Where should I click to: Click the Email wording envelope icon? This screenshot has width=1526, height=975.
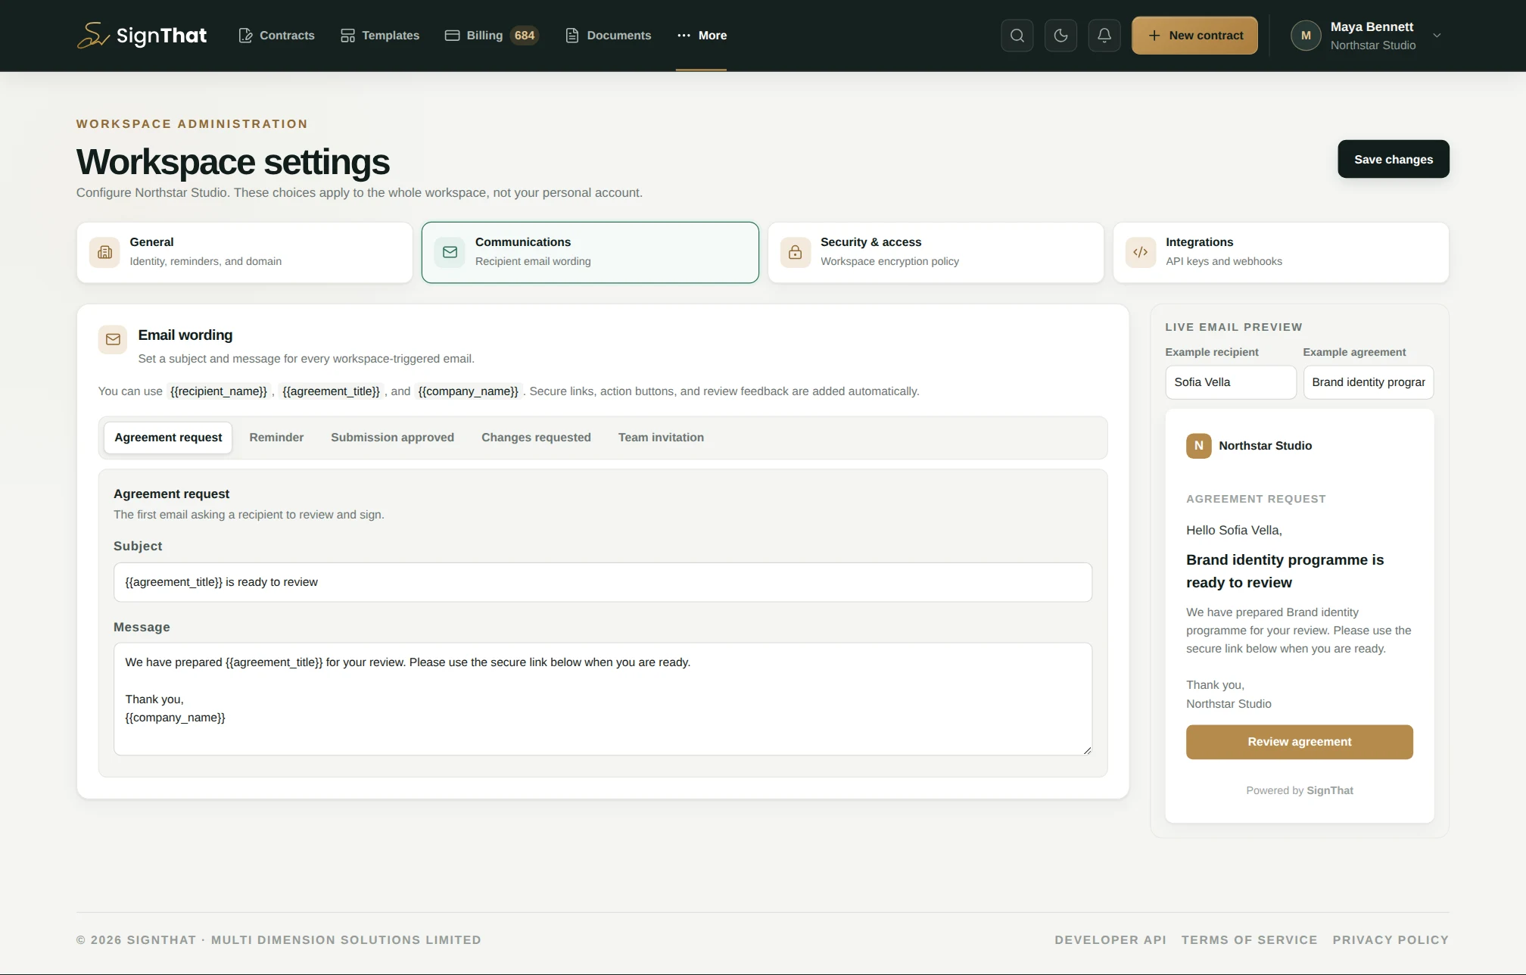tap(113, 339)
